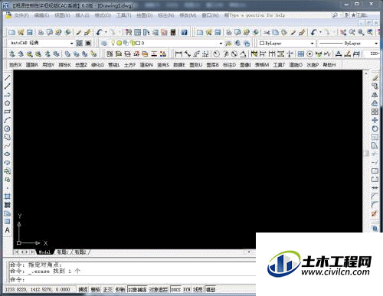The image size is (383, 296).
Task: Select the Hatch tool
Action: coord(7,197)
